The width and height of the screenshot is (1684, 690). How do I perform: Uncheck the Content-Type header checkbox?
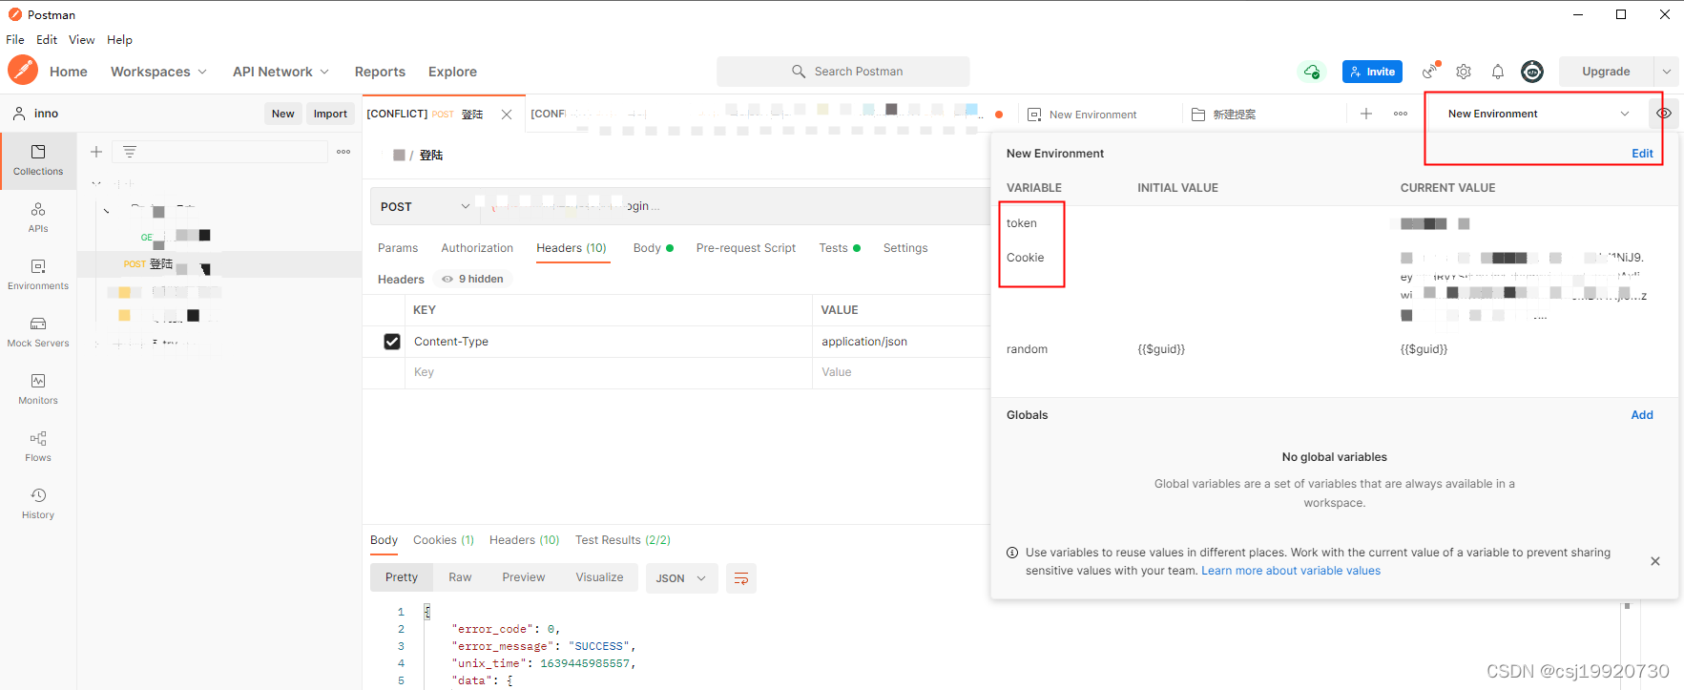(x=392, y=342)
